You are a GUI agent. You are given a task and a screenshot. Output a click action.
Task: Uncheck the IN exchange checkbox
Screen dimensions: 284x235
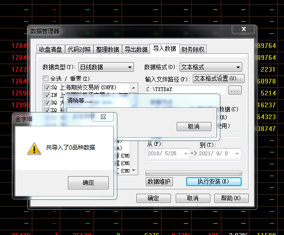47,95
